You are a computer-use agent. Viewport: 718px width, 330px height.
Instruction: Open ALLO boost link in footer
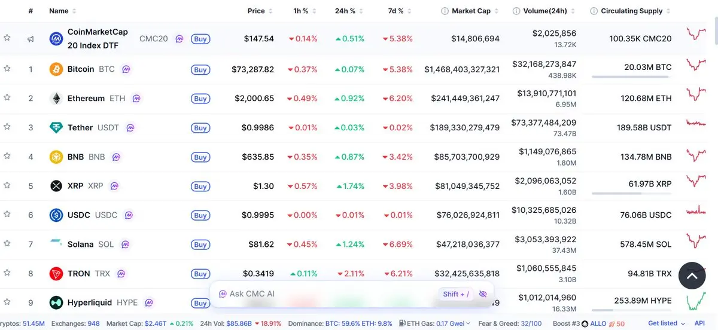[x=598, y=323]
